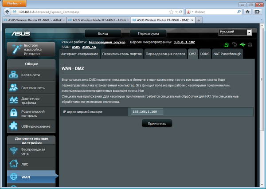Click the quick setup magic wand icon

(x=17, y=49)
